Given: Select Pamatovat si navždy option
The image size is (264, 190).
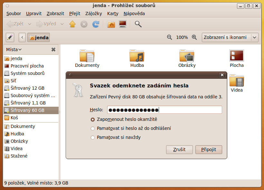Looking at the screenshot, I should (x=116, y=138).
